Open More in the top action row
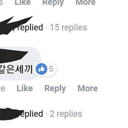The image size is (128, 128). pos(85,2)
